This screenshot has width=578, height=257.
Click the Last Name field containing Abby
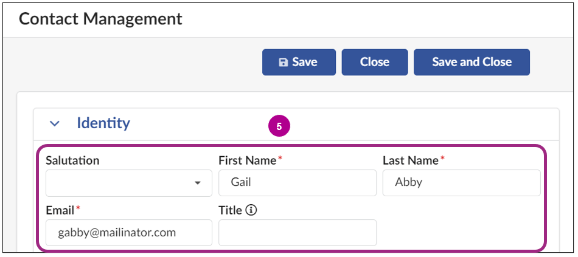click(x=461, y=182)
